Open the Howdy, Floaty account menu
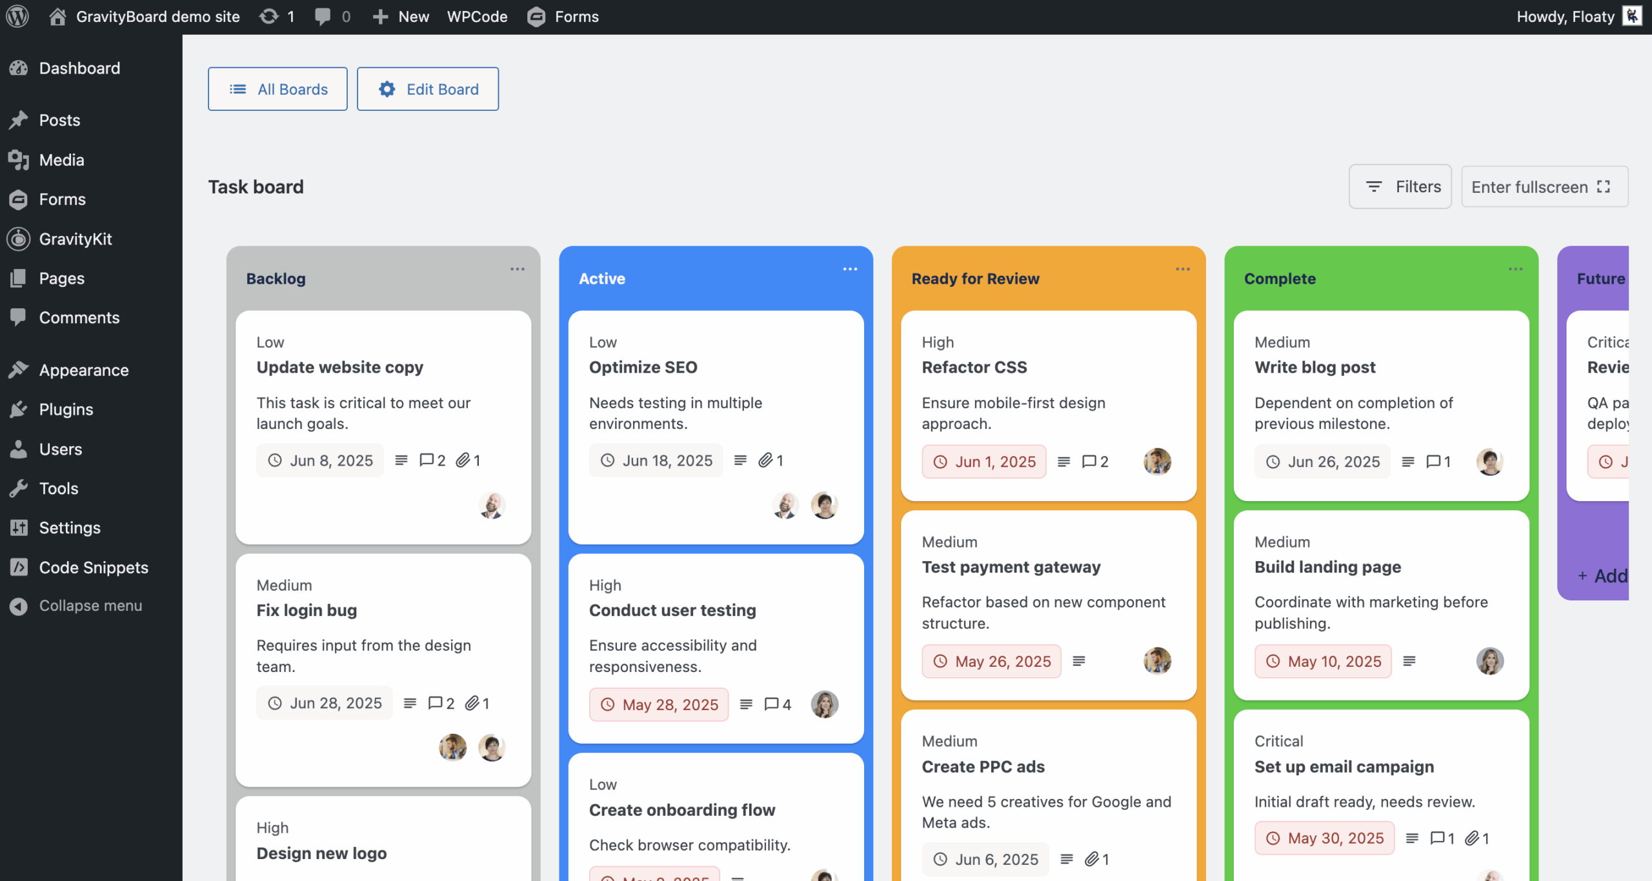1652x881 pixels. 1578,17
